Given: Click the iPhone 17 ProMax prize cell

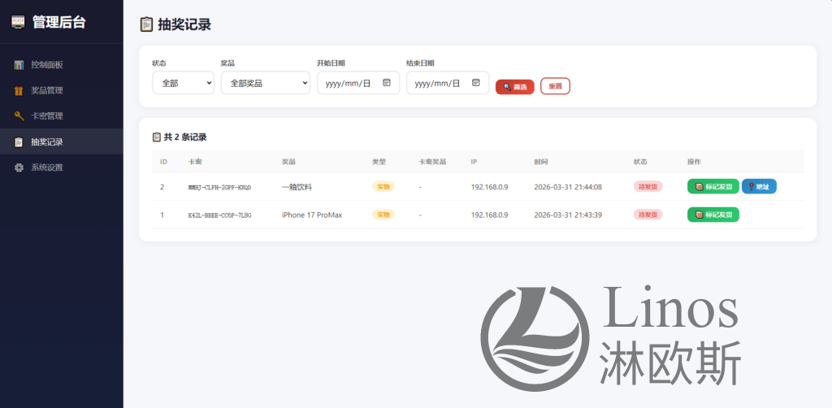Looking at the screenshot, I should tap(312, 215).
